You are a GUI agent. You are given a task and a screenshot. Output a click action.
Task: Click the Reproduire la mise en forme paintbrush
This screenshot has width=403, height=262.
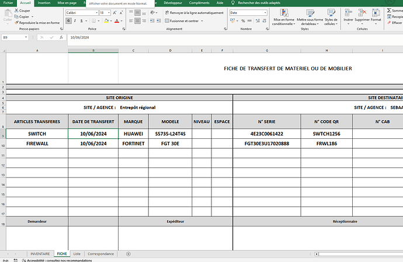[x=17, y=23]
